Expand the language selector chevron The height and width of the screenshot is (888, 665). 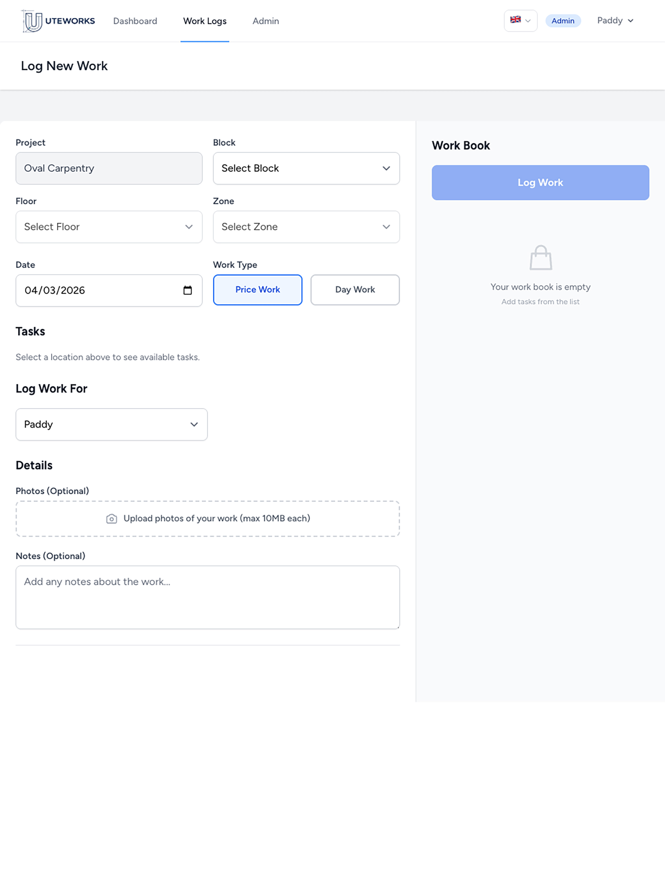[x=528, y=21]
